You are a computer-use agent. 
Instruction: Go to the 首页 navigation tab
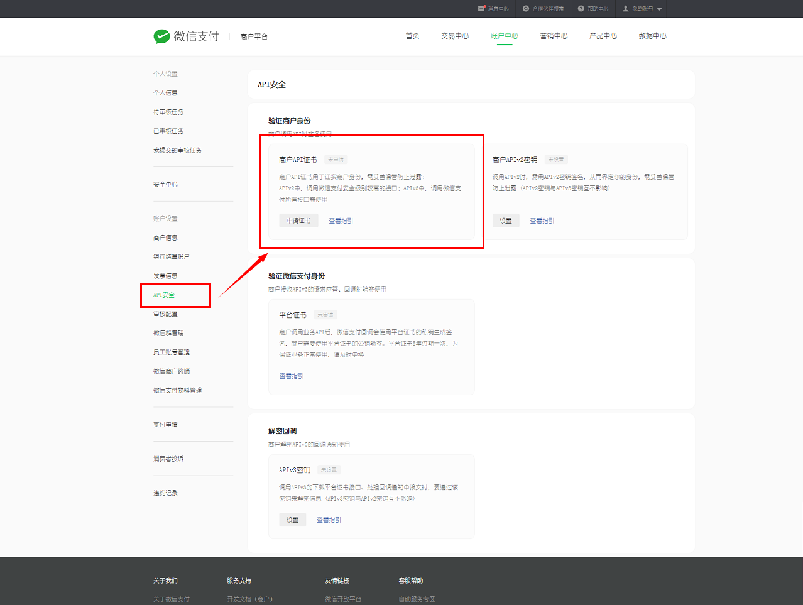pos(412,36)
